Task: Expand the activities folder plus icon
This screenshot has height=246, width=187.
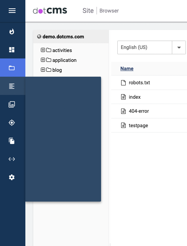Action: pyautogui.click(x=43, y=50)
